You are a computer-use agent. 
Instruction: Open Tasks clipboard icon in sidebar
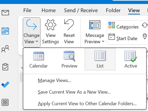[5, 67]
